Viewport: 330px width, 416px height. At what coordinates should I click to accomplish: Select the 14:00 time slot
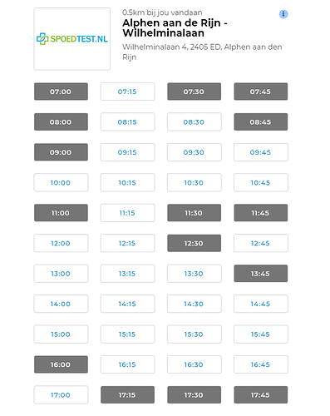[61, 304]
